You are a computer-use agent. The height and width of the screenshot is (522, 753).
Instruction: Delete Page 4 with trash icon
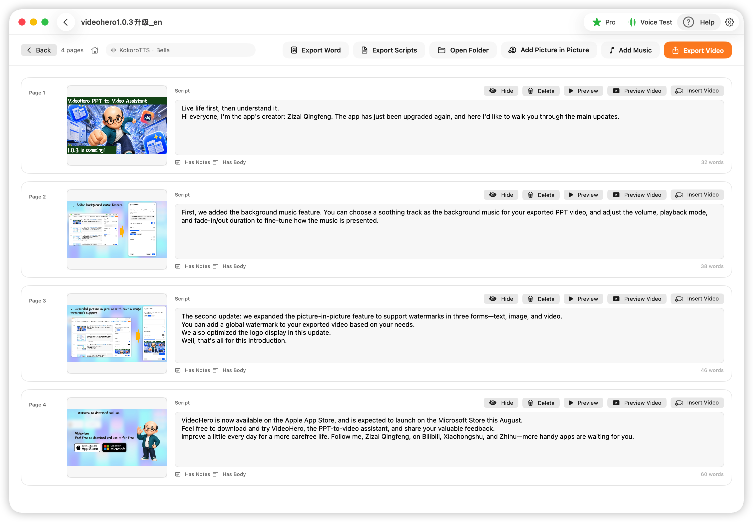[541, 403]
